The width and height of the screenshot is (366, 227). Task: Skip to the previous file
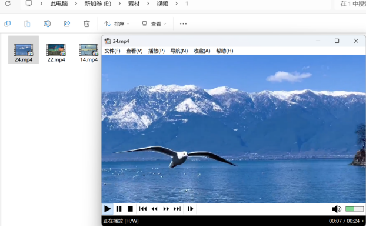tap(143, 209)
